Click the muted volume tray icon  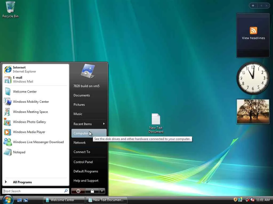coord(253,200)
